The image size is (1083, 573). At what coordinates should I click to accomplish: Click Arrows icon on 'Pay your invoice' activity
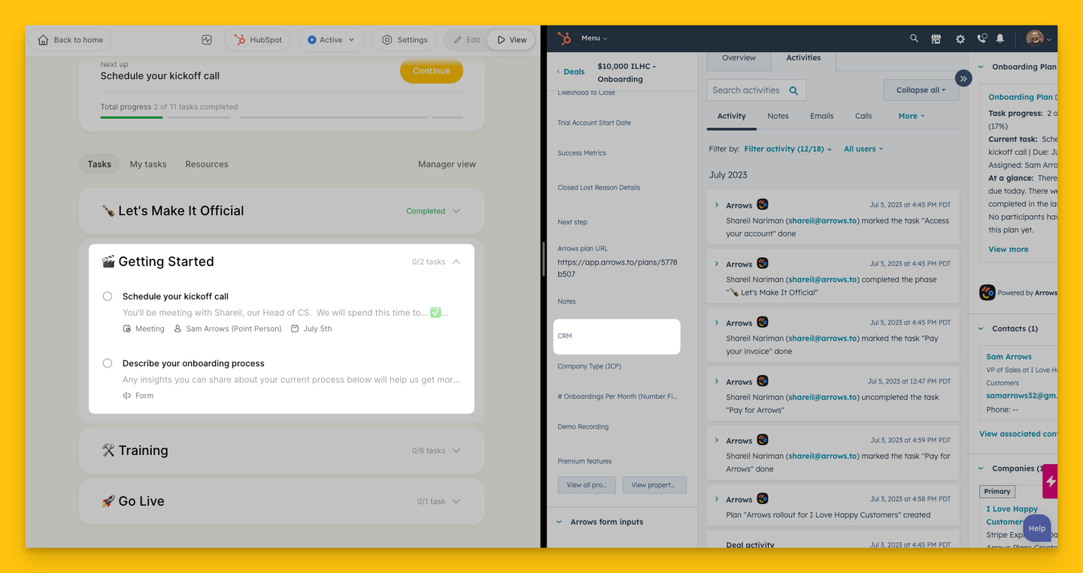click(x=763, y=323)
